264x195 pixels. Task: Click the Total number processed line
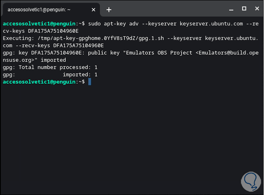point(50,67)
